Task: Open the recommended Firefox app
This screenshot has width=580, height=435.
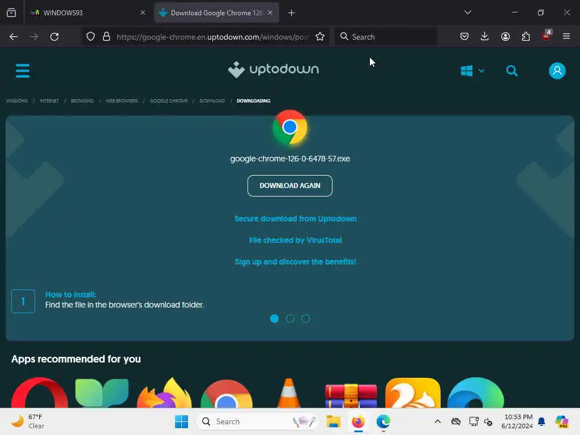Action: click(164, 393)
